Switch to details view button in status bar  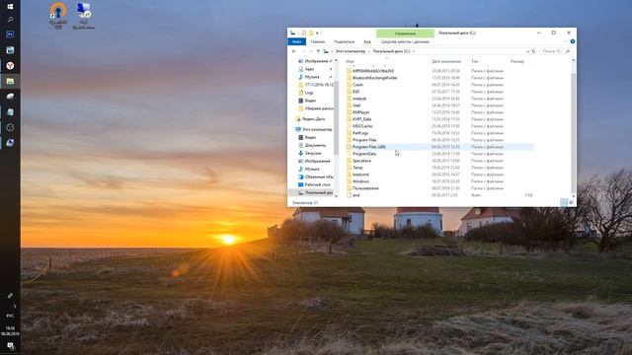click(x=564, y=202)
